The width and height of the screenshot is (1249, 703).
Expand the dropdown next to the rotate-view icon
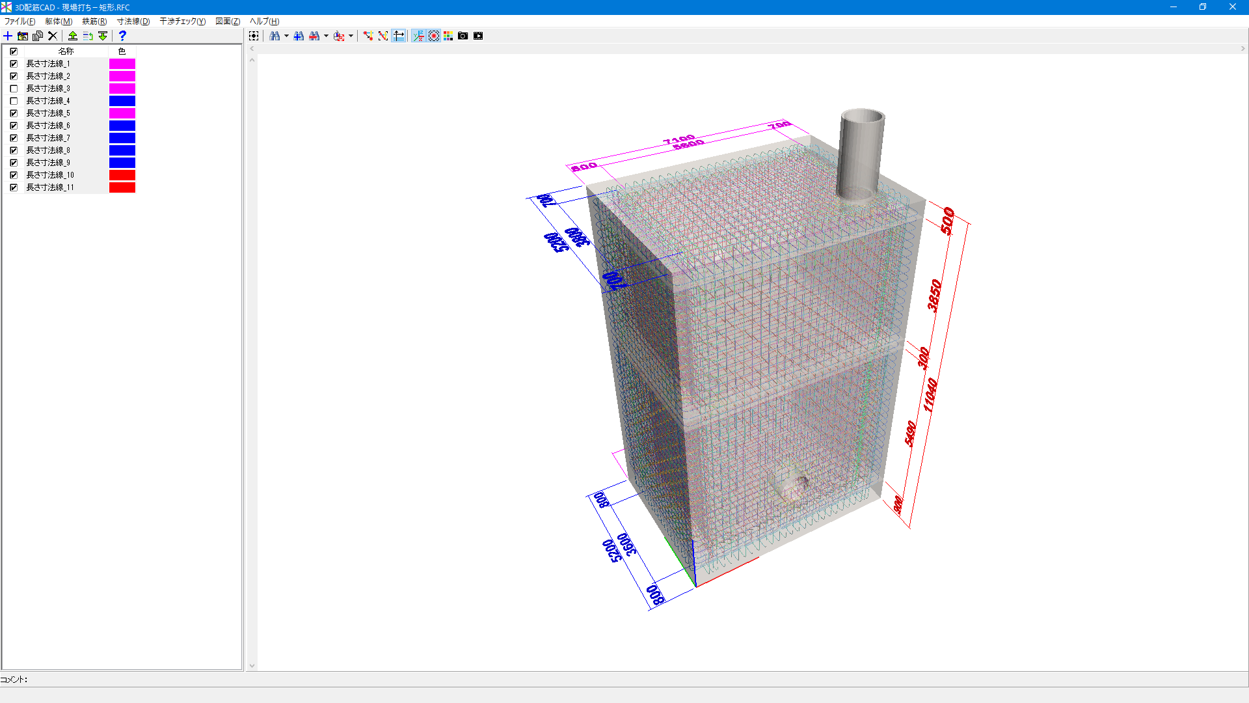tap(351, 36)
